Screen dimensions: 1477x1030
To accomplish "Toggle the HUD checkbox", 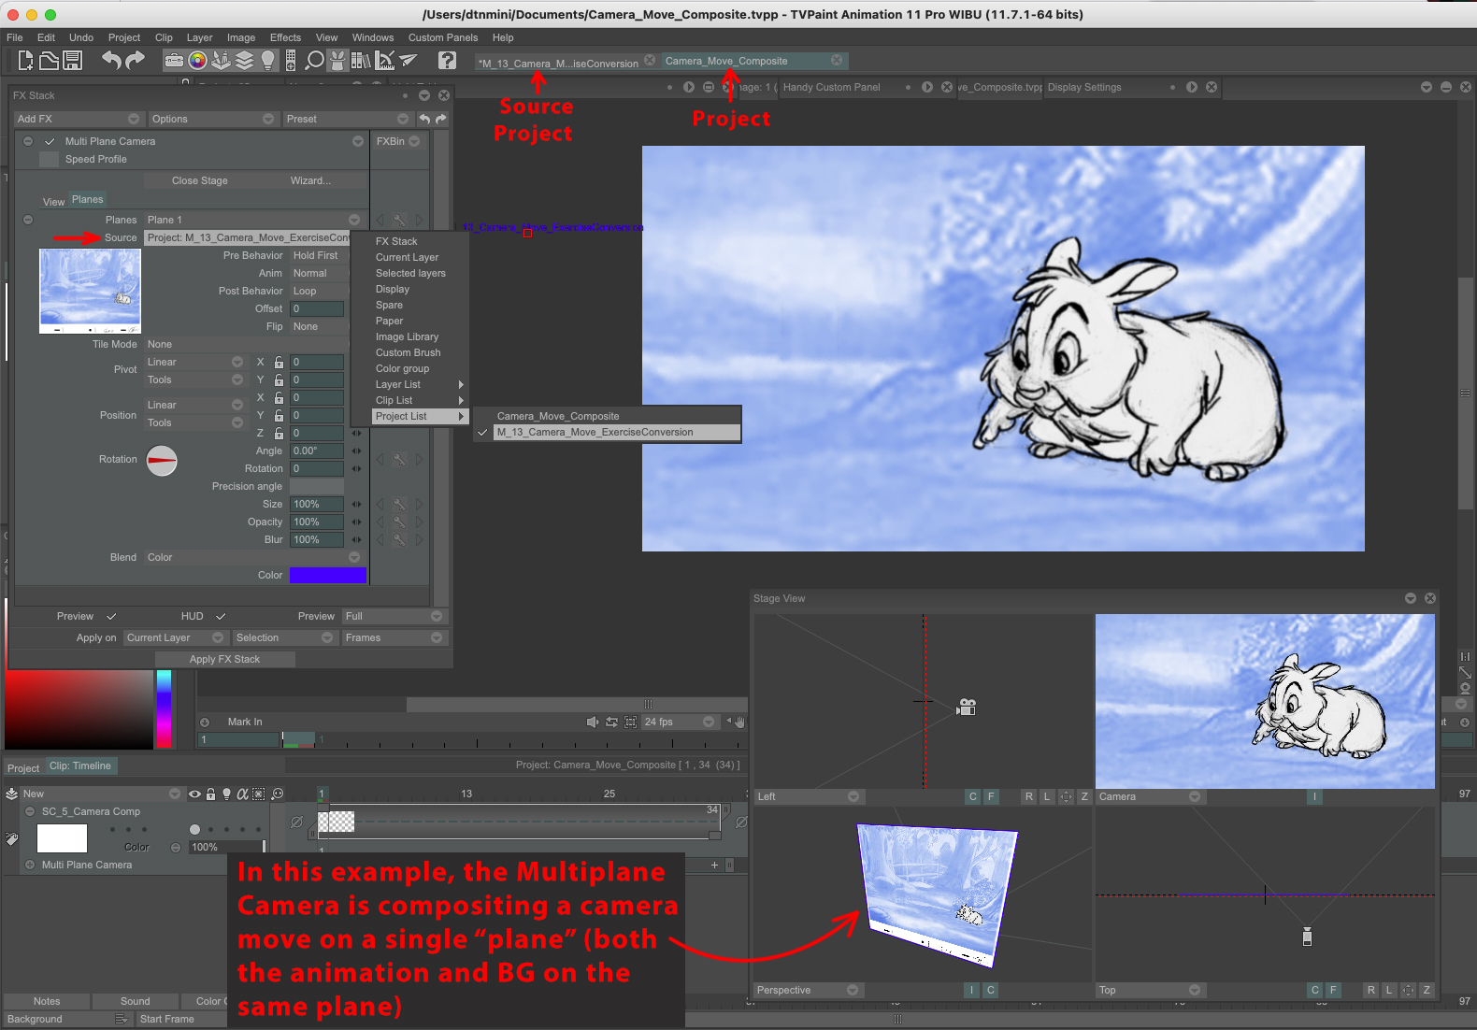I will 221,616.
